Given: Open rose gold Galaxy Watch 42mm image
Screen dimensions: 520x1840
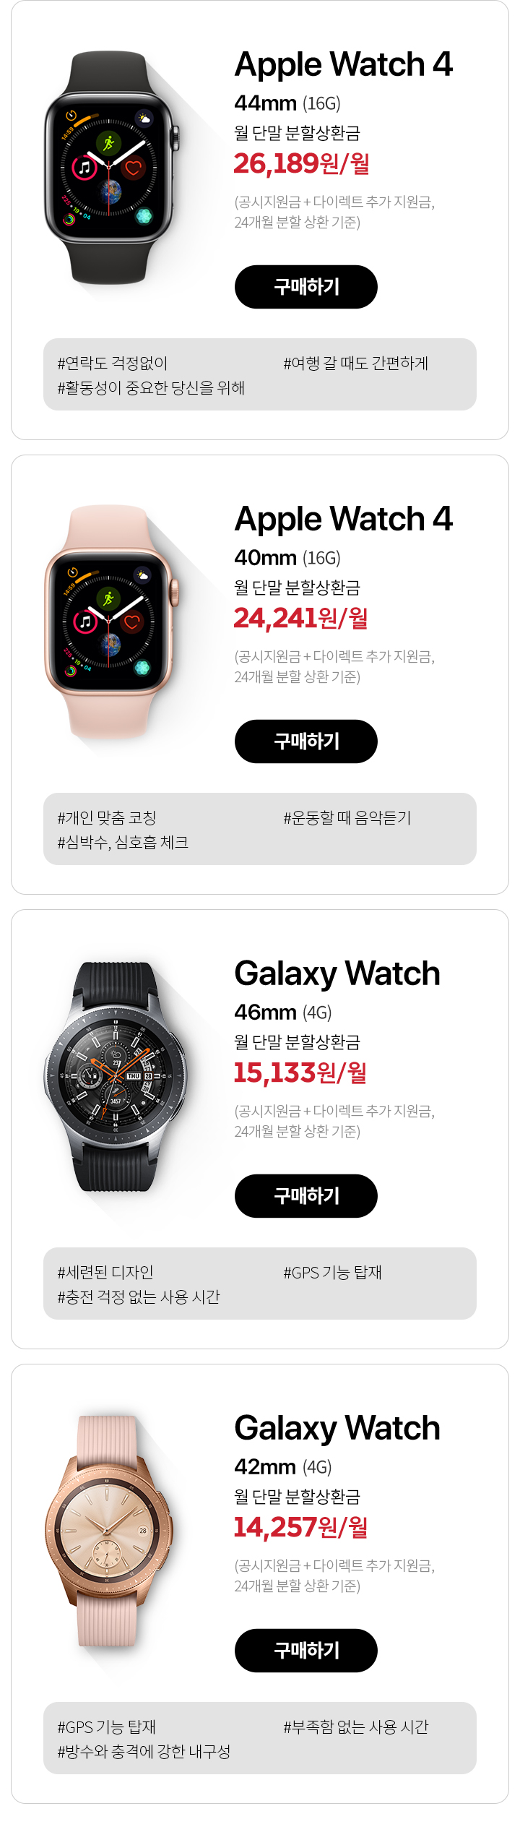Looking at the screenshot, I should pyautogui.click(x=109, y=1531).
